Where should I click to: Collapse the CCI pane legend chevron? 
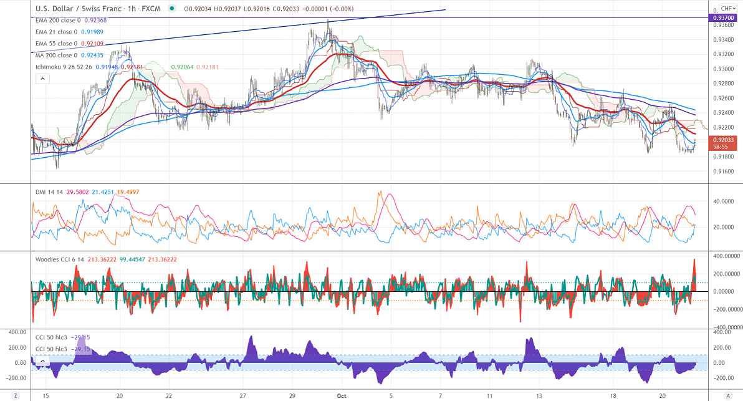tap(42, 360)
